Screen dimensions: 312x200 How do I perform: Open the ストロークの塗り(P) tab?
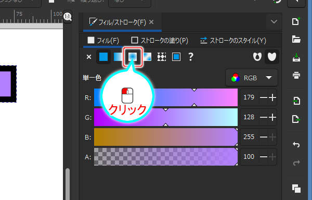(x=160, y=41)
